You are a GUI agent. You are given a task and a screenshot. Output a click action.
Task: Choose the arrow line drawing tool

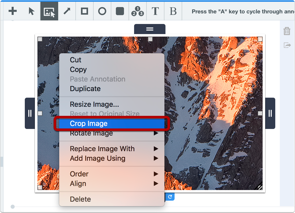(x=67, y=11)
